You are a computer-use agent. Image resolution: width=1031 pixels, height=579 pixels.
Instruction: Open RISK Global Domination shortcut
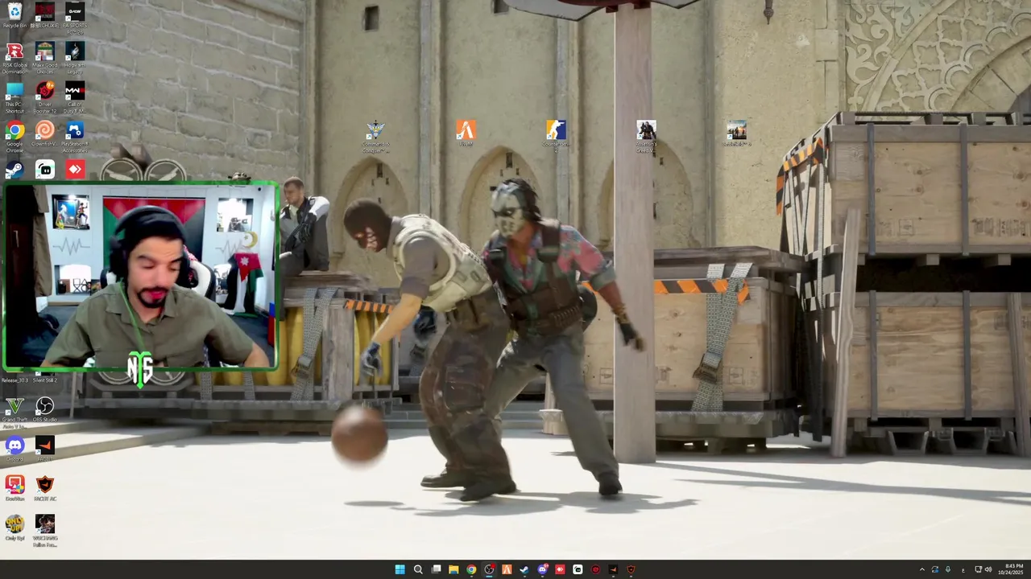coord(14,56)
